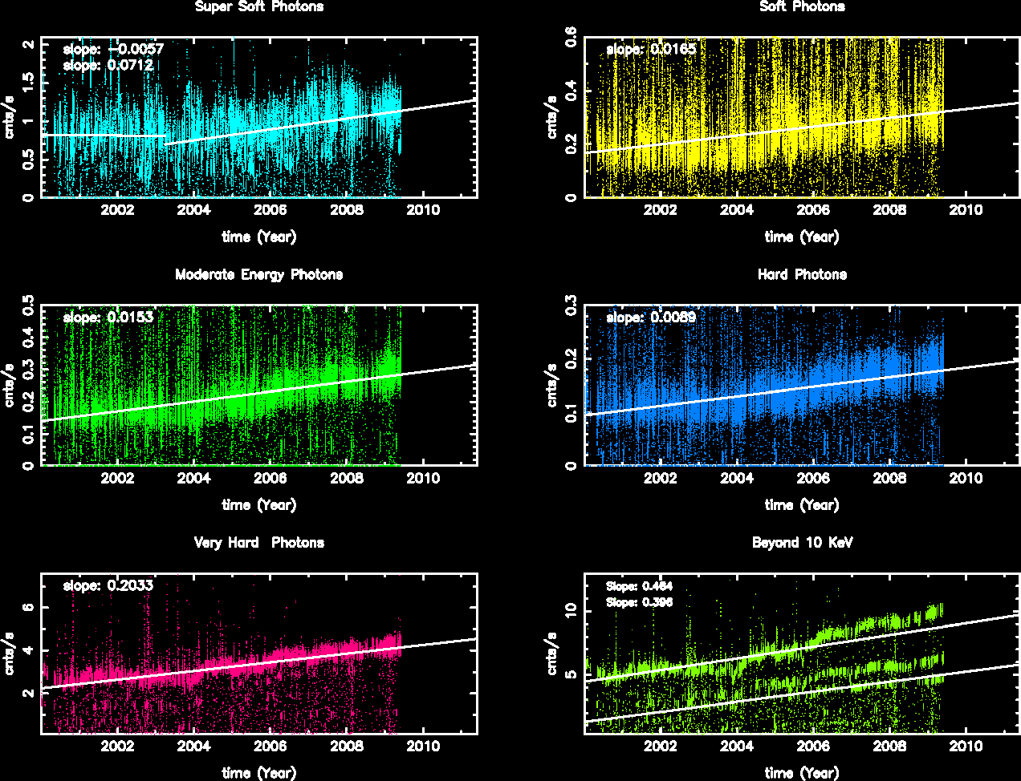Click the slope -0.0057 label
Viewport: 1021px width, 781px height.
(x=113, y=49)
